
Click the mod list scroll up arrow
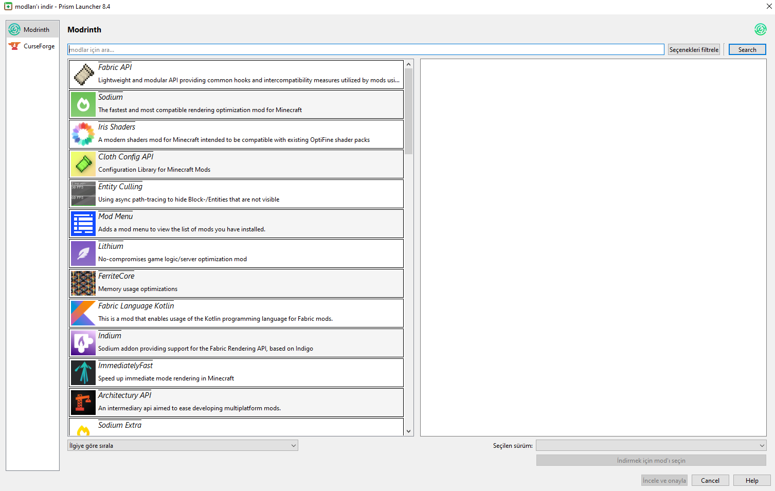(409, 64)
